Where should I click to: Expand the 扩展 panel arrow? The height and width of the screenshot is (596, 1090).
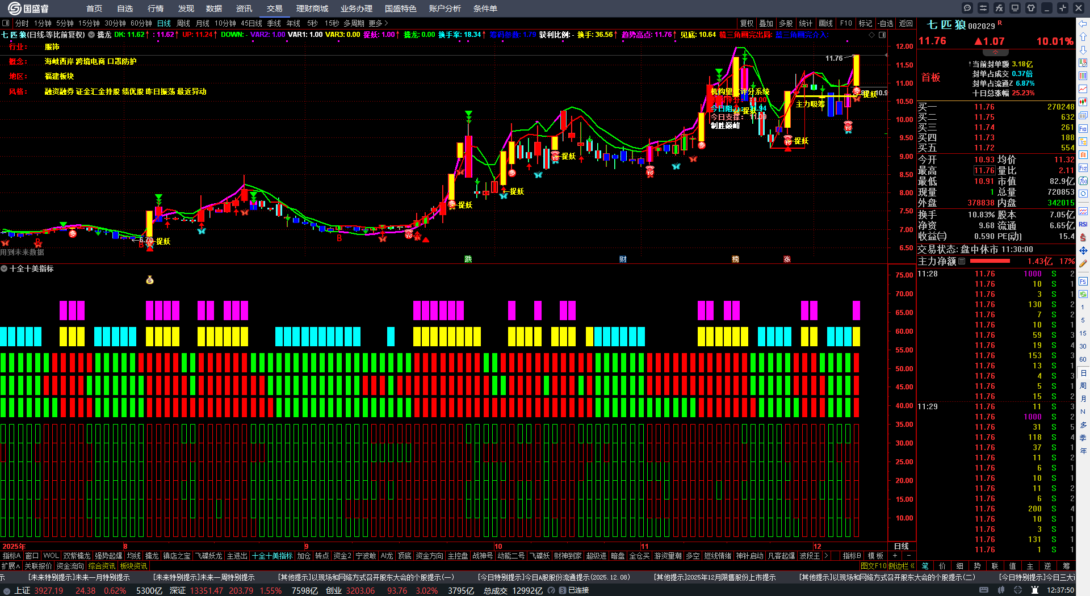[x=11, y=566]
